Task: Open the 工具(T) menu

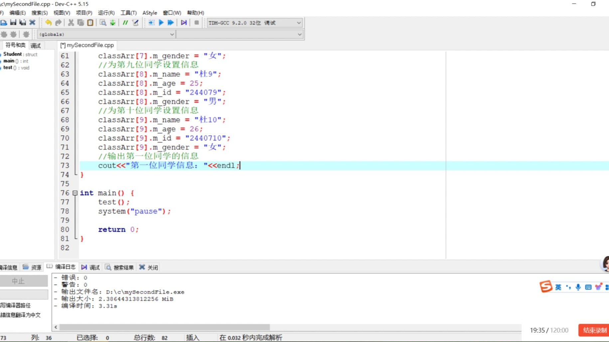Action: point(129,13)
